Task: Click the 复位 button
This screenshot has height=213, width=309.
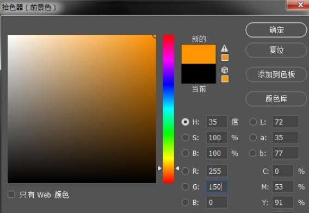Action: [276, 50]
